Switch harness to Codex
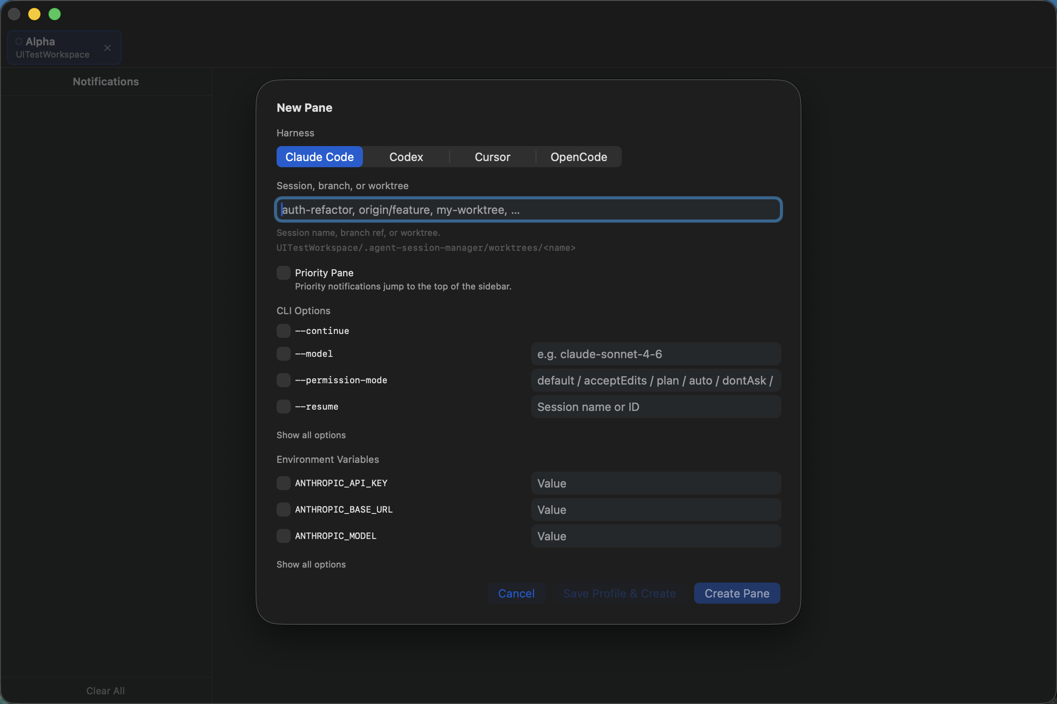The height and width of the screenshot is (704, 1057). (x=406, y=157)
